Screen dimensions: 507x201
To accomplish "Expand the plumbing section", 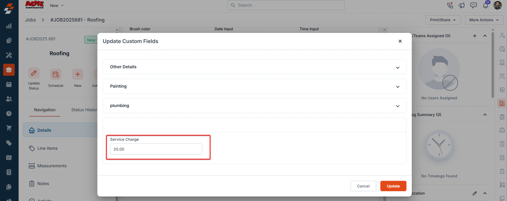I will tap(254, 106).
